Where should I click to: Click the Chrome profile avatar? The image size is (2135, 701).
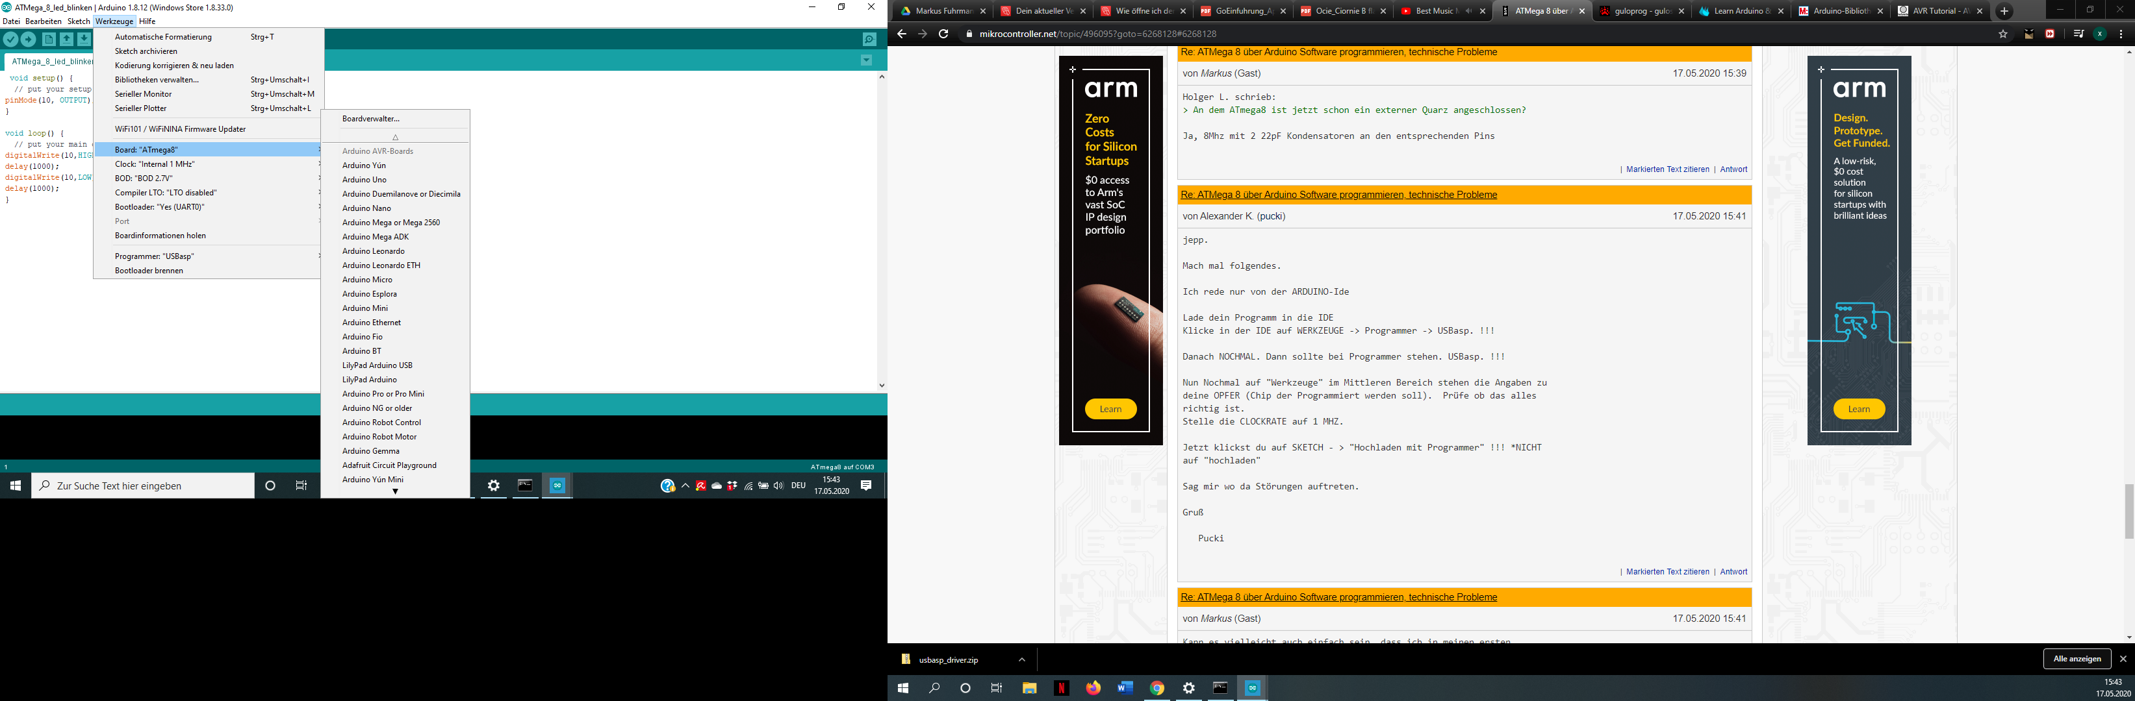point(2099,34)
